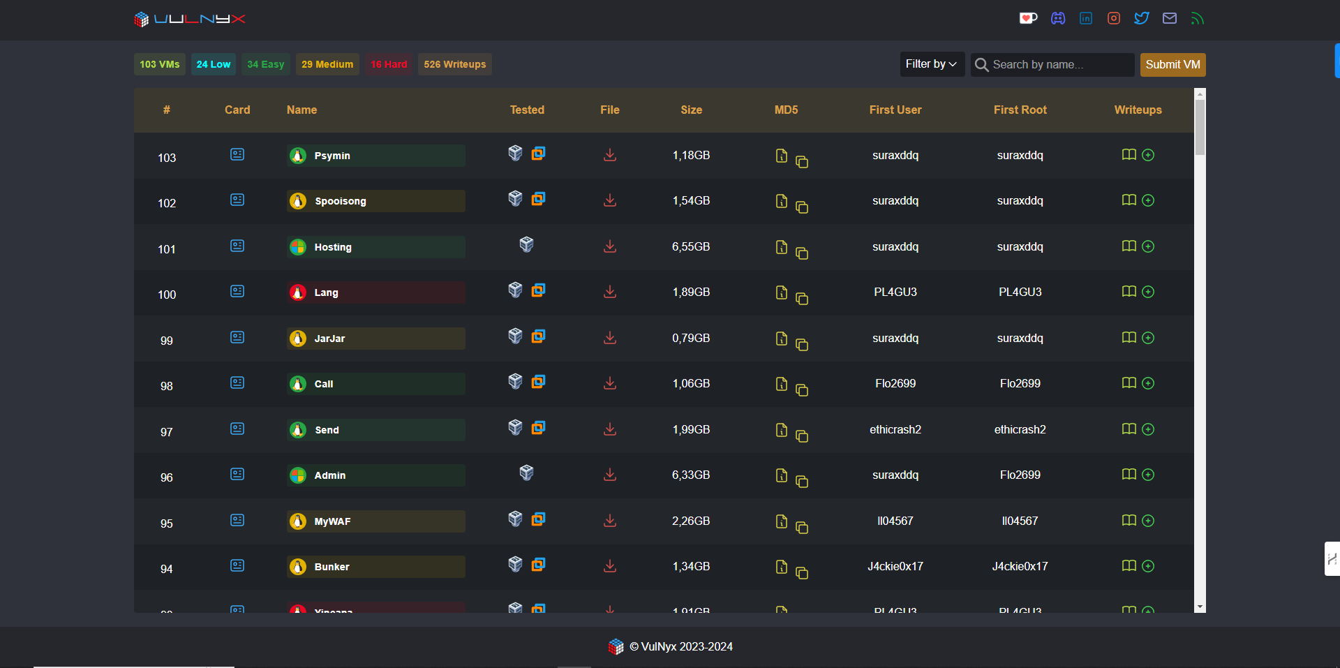Expand the Filter by dropdown
This screenshot has width=1340, height=668.
tap(932, 64)
